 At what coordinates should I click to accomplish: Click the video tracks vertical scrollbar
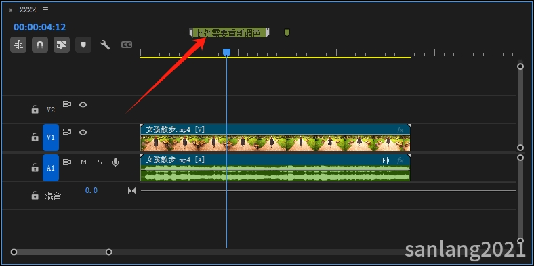[x=520, y=107]
